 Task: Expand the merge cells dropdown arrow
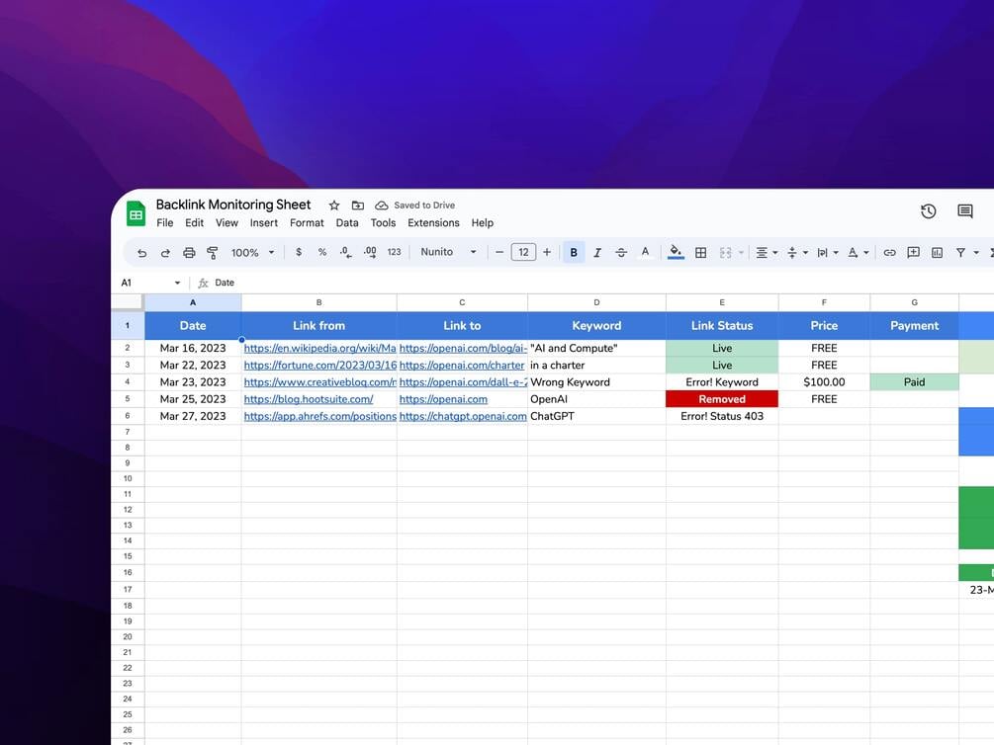(x=741, y=253)
